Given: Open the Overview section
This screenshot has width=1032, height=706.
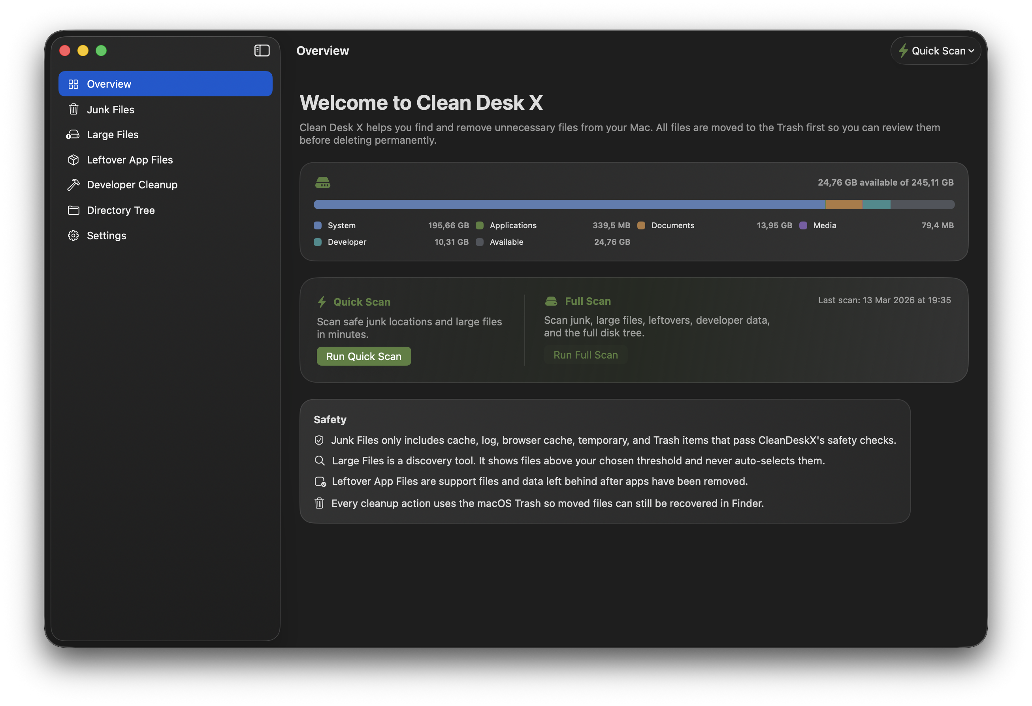Looking at the screenshot, I should [165, 84].
